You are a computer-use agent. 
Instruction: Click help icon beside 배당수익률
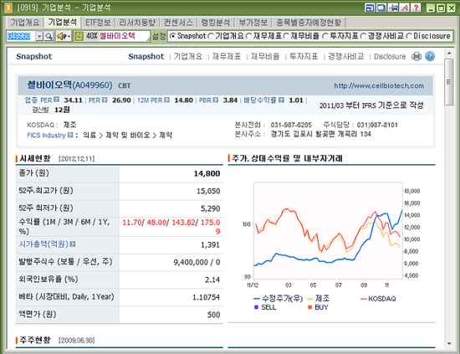(x=281, y=100)
